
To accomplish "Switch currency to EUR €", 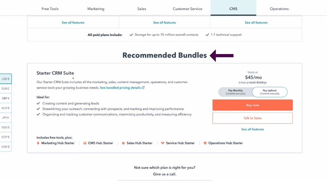I will [x=6, y=89].
